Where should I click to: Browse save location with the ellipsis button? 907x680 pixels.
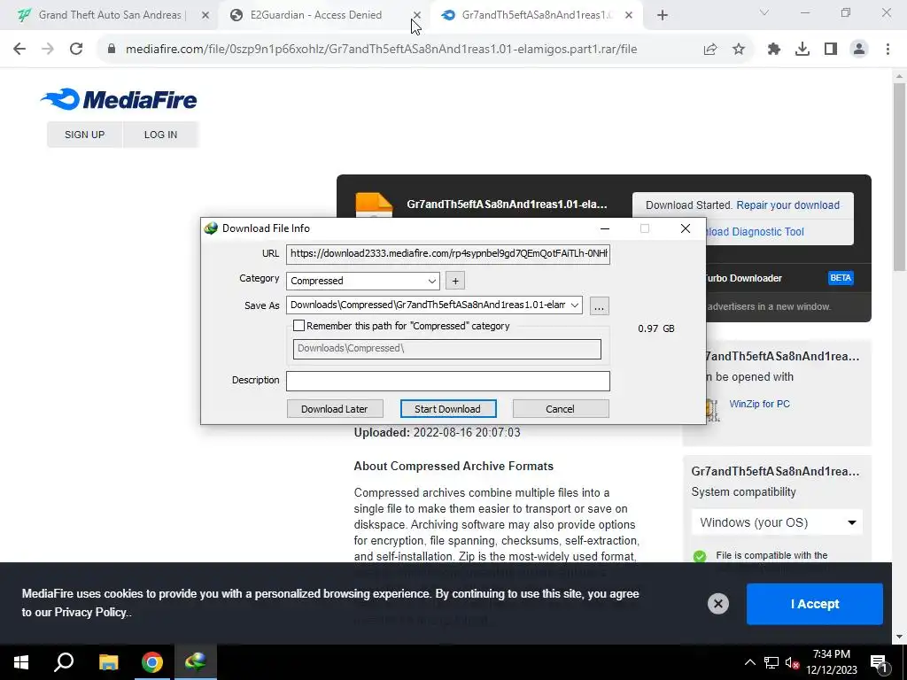tap(600, 305)
